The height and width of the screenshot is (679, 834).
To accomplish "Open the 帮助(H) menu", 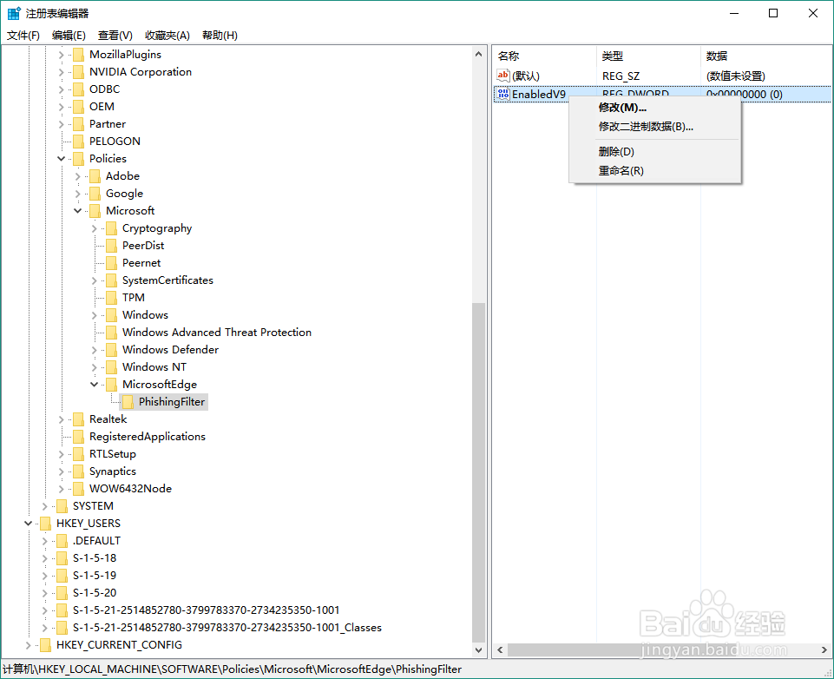I will (220, 35).
